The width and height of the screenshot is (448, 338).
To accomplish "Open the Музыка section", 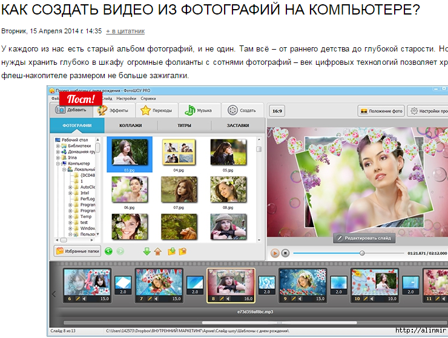I will click(x=199, y=110).
